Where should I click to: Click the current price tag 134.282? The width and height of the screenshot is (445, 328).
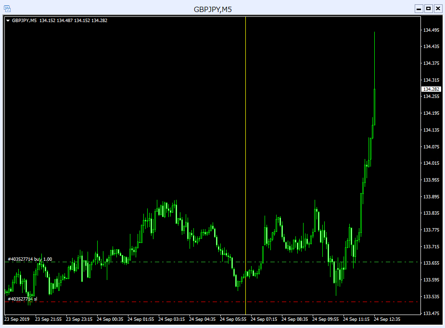point(431,89)
